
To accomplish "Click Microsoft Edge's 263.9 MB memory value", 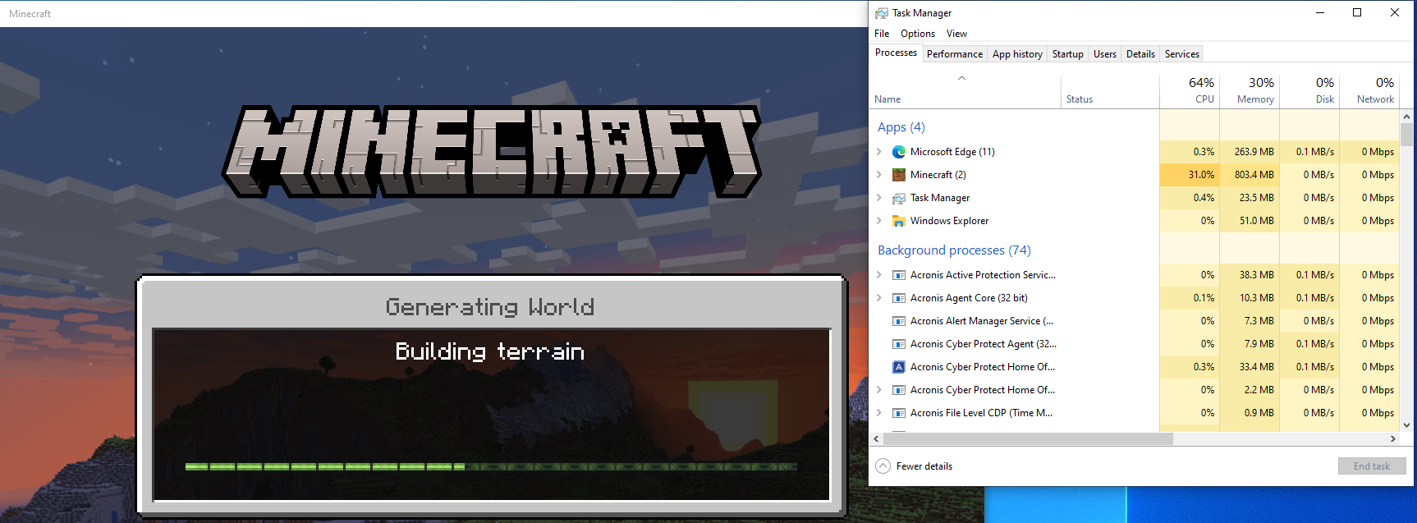I will click(1254, 152).
